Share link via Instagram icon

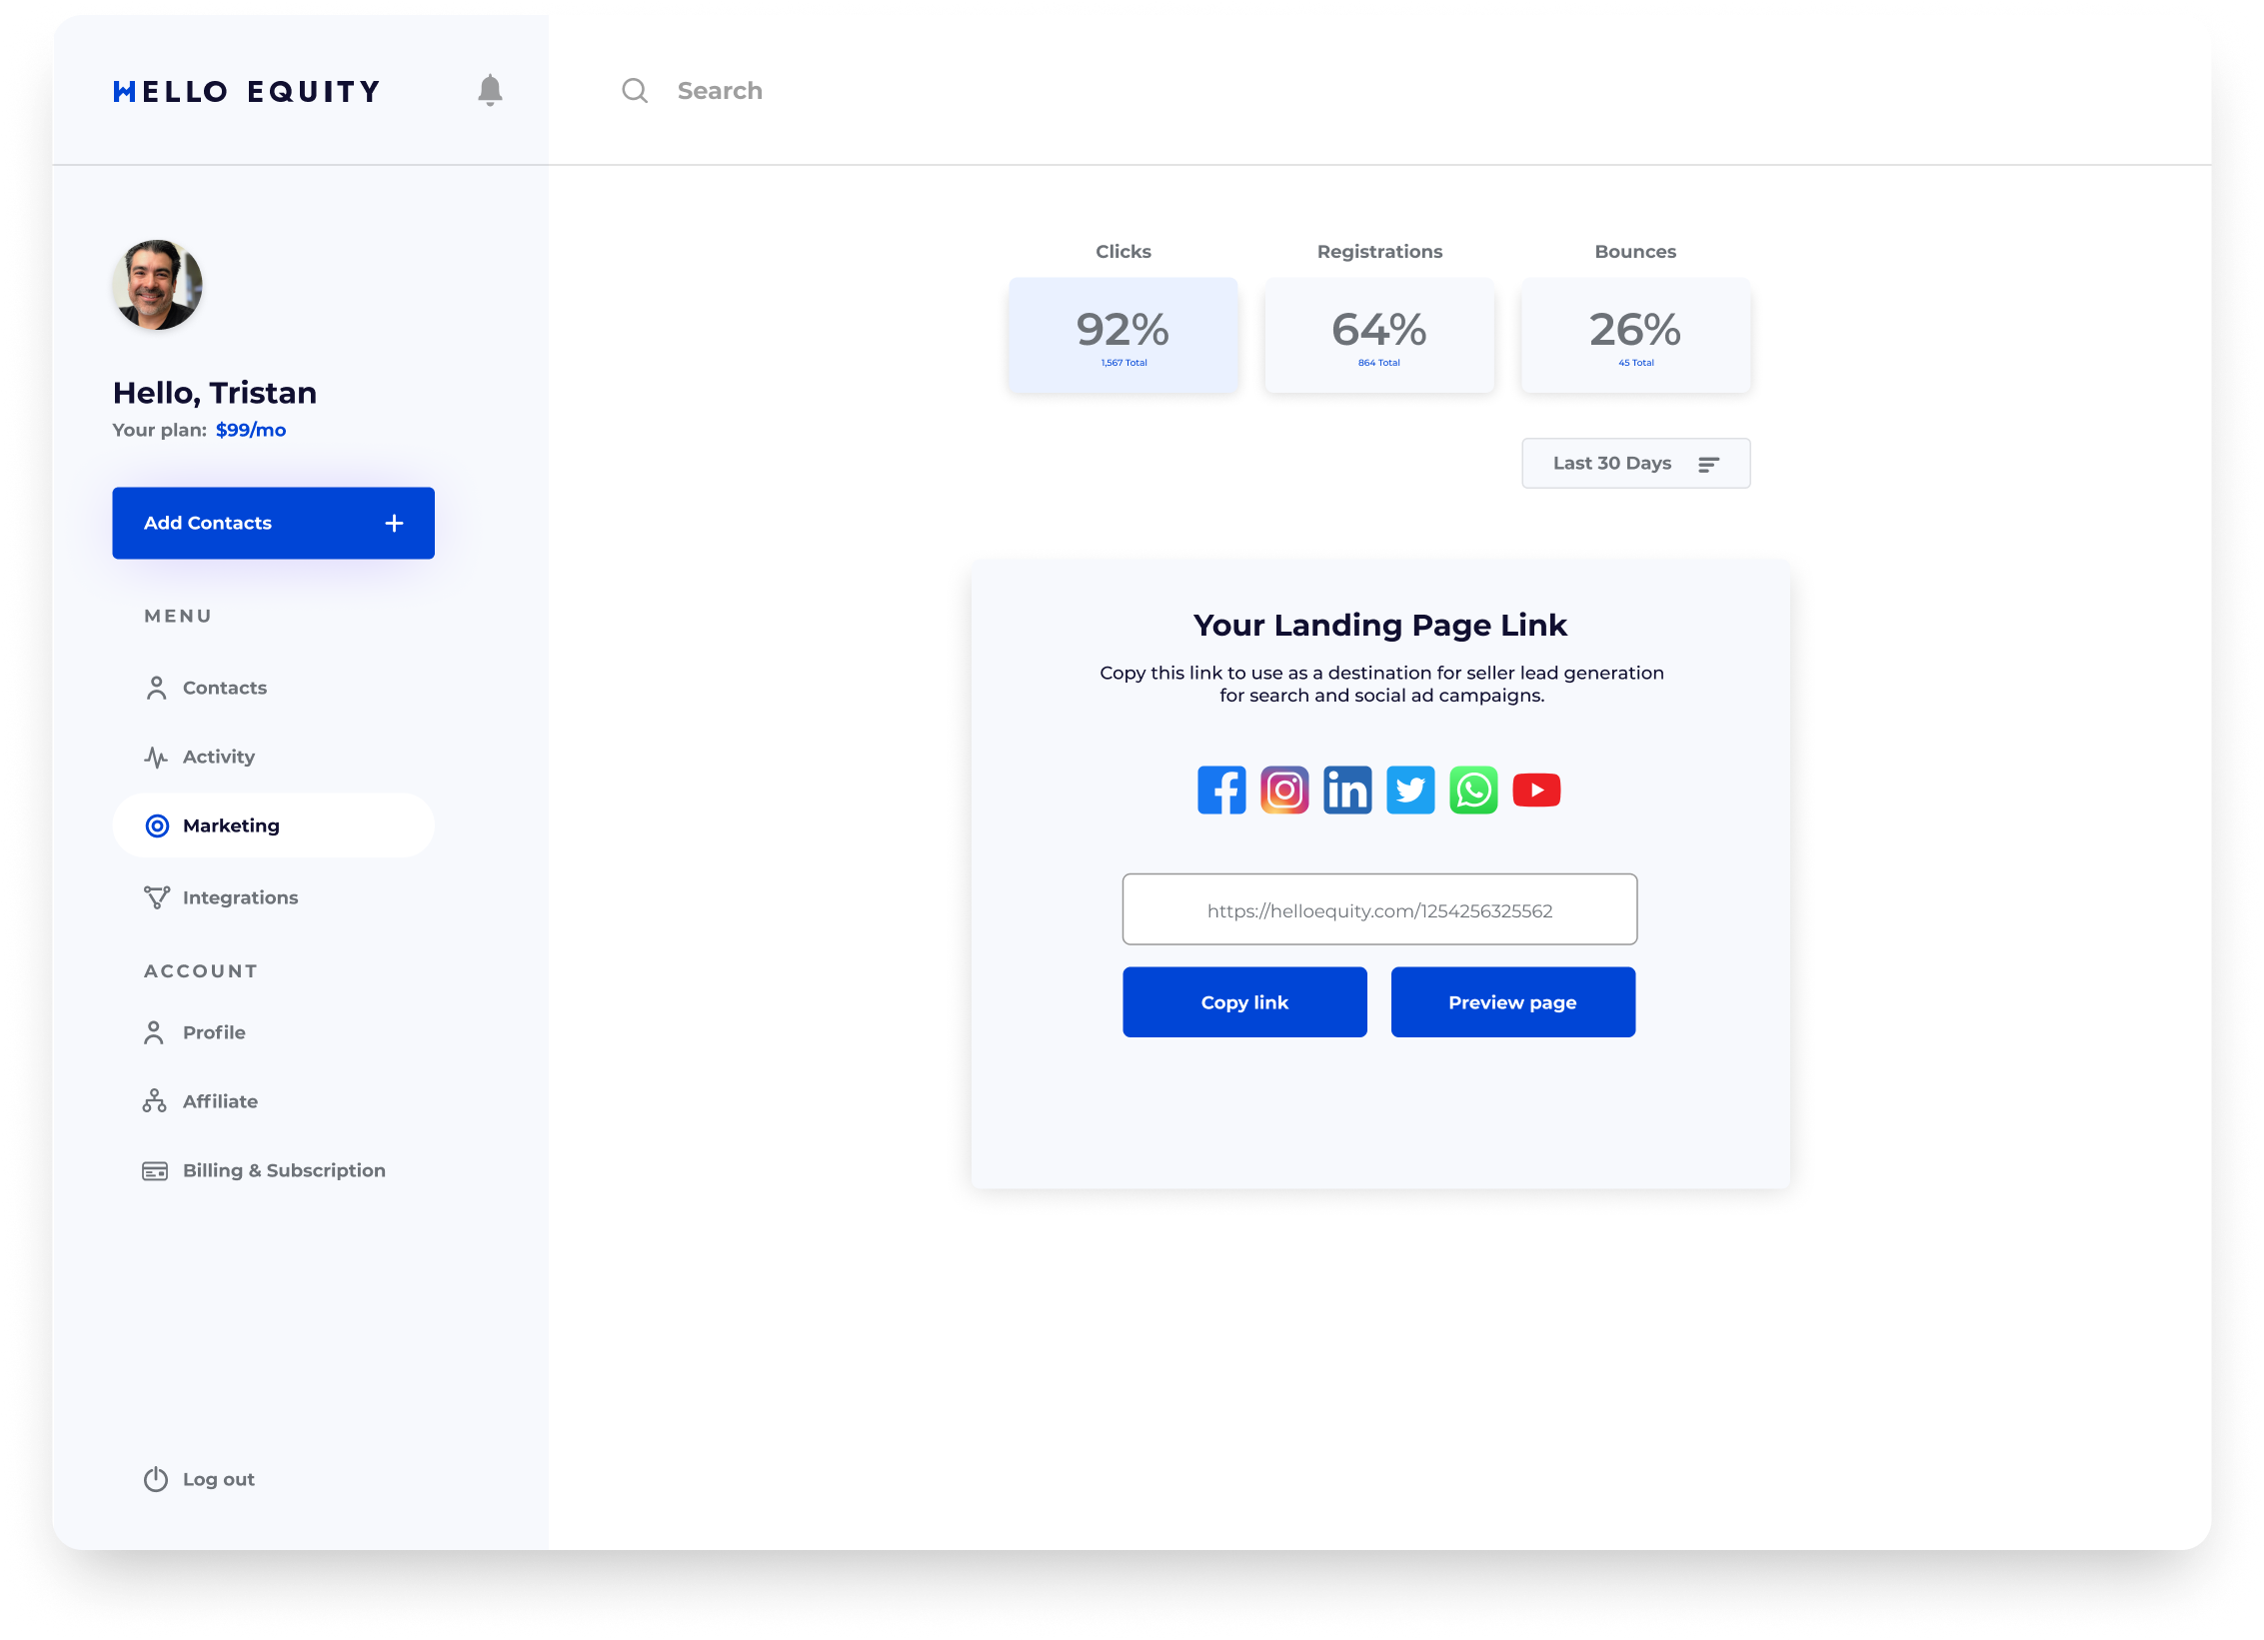pos(1284,791)
